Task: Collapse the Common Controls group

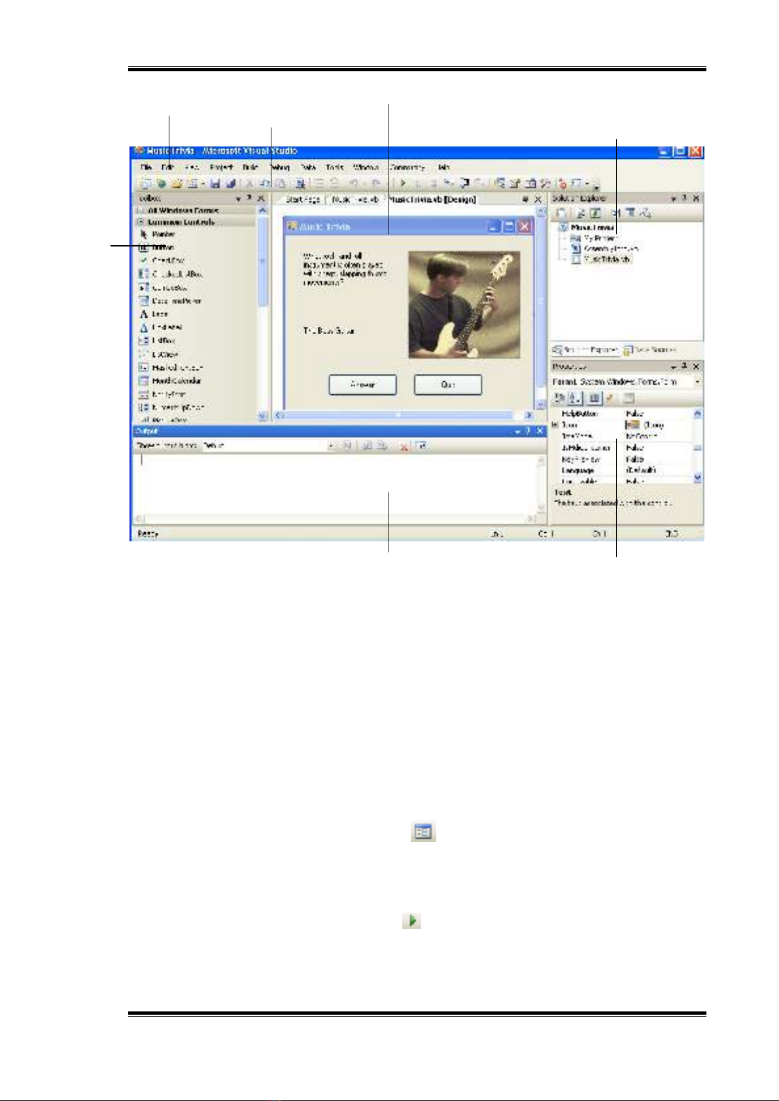Action: (x=141, y=222)
